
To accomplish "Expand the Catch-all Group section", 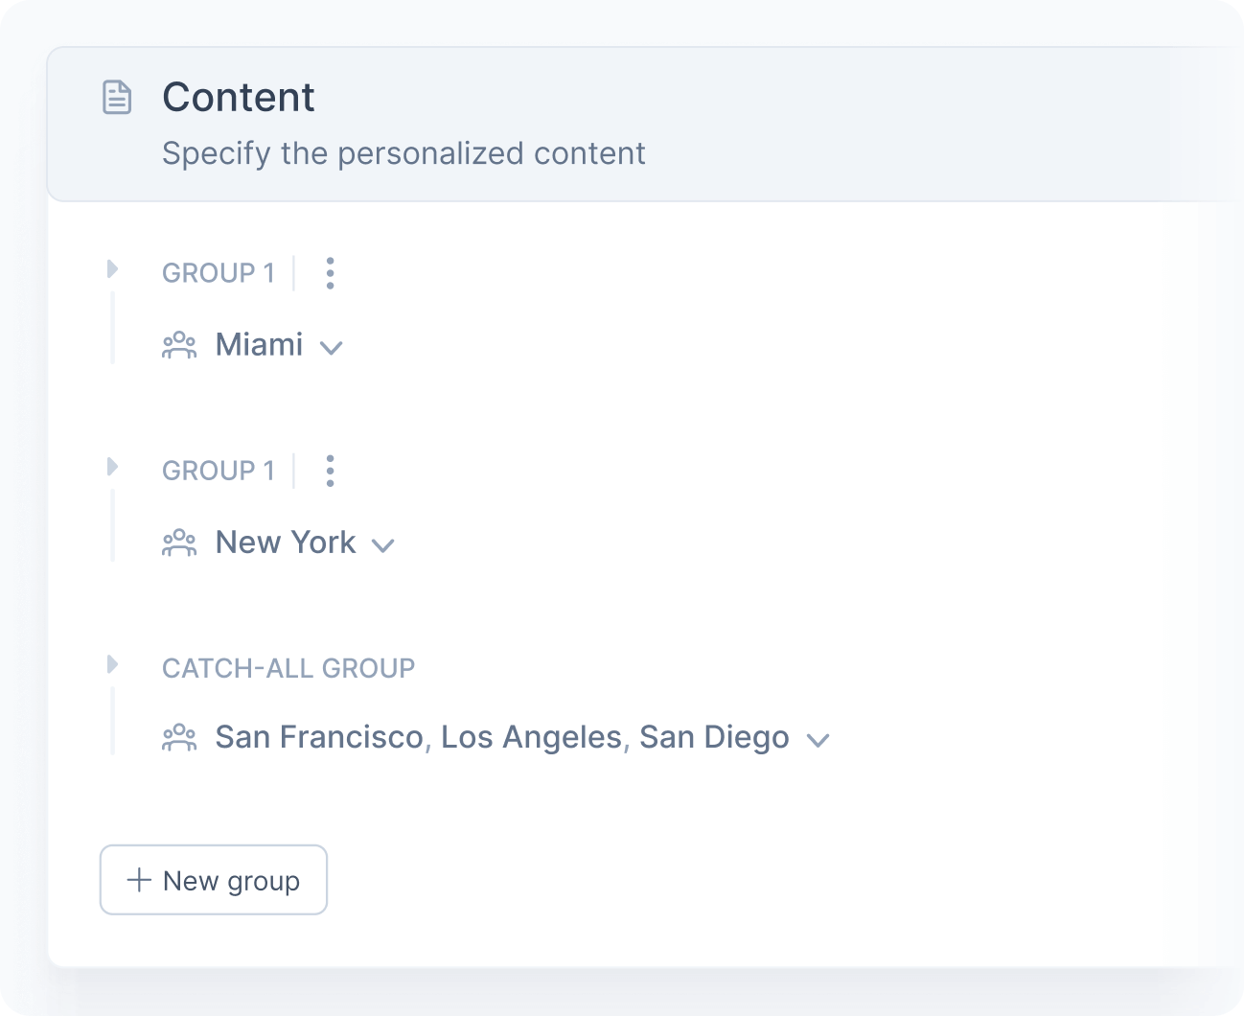I will coord(114,662).
